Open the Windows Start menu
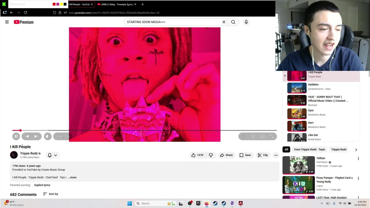 pyautogui.click(x=129, y=203)
